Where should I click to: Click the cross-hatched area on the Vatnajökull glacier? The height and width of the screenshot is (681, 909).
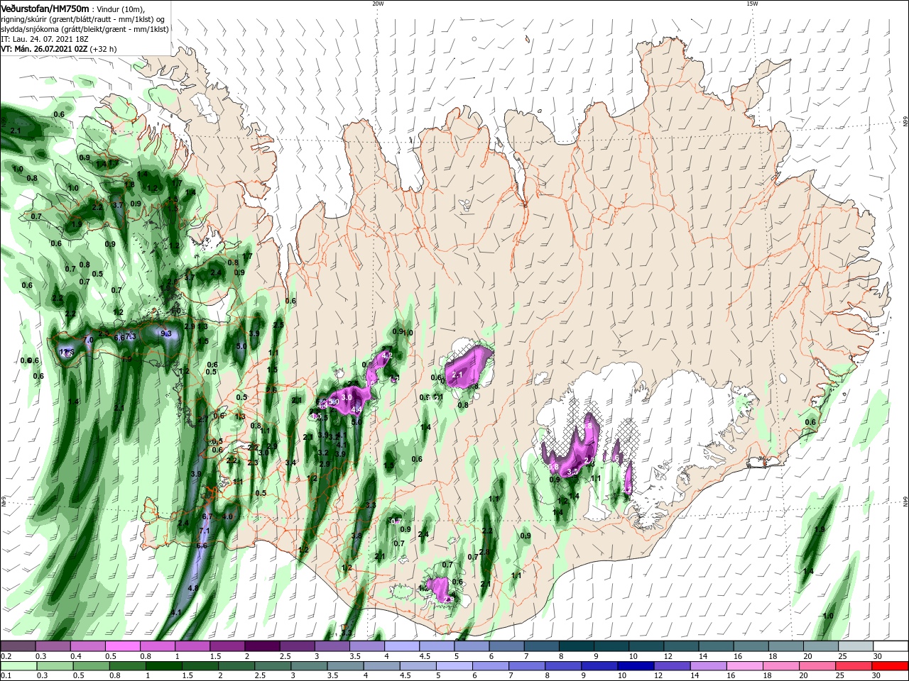tap(626, 431)
